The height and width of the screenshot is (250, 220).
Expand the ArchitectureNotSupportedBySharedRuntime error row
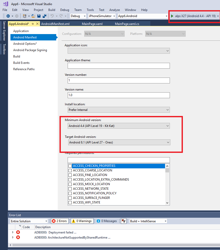pyautogui.click(x=13, y=237)
